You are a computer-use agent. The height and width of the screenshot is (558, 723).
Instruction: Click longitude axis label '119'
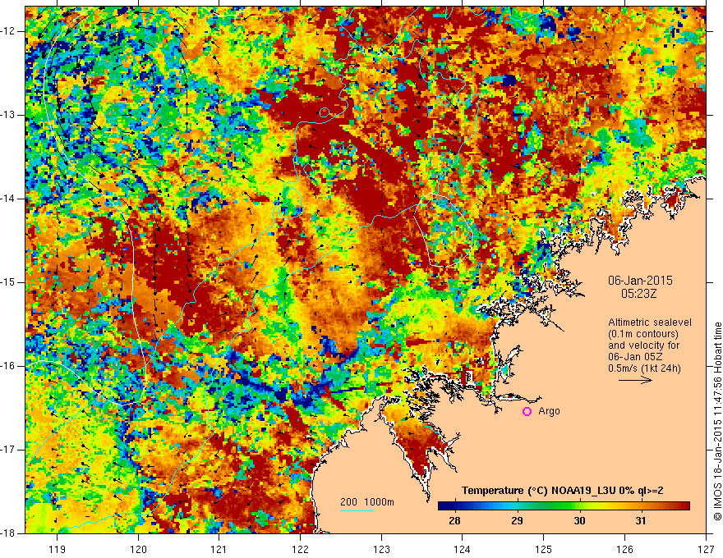(58, 549)
